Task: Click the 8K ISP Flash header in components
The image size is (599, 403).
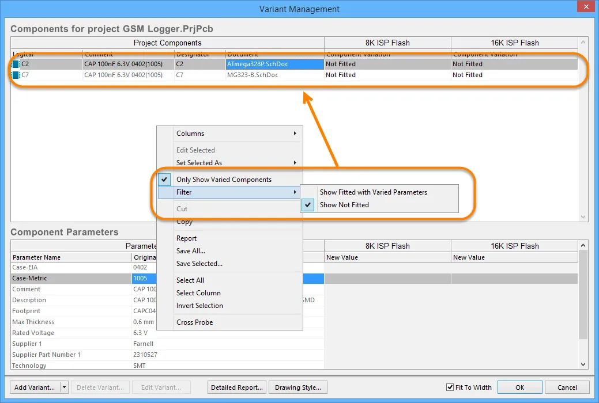Action: pyautogui.click(x=387, y=43)
